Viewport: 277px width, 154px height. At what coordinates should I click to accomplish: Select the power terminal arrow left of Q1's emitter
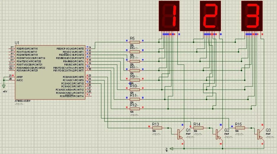tap(171, 149)
